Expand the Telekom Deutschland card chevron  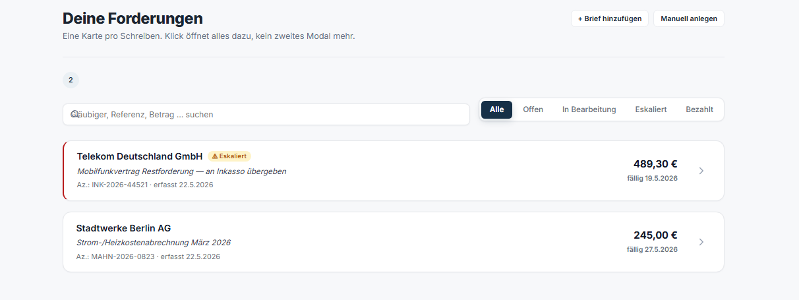(701, 171)
